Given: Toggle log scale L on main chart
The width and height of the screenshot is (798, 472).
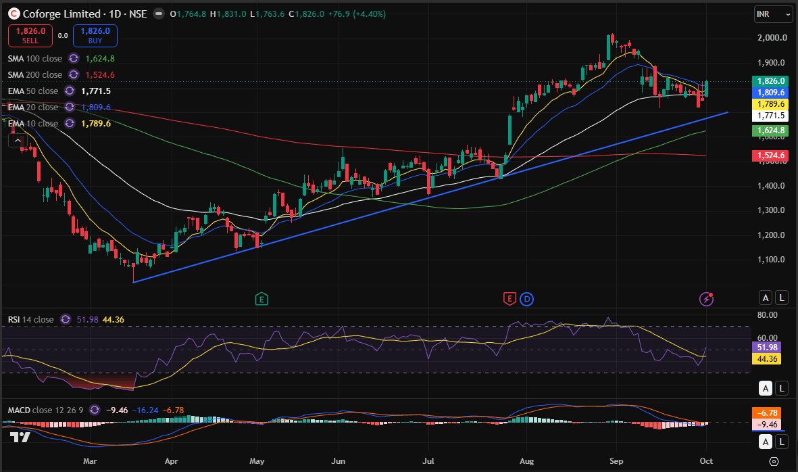Looking at the screenshot, I should click(782, 298).
